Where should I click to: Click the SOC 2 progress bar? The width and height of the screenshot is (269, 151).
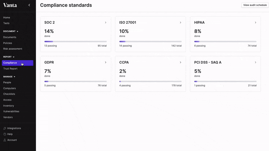coord(75,41)
